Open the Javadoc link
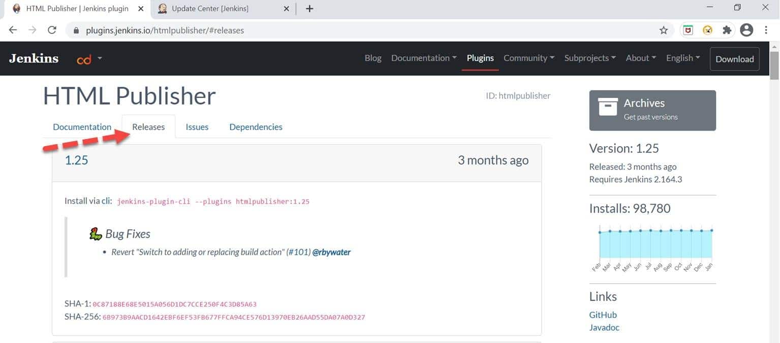 click(604, 327)
